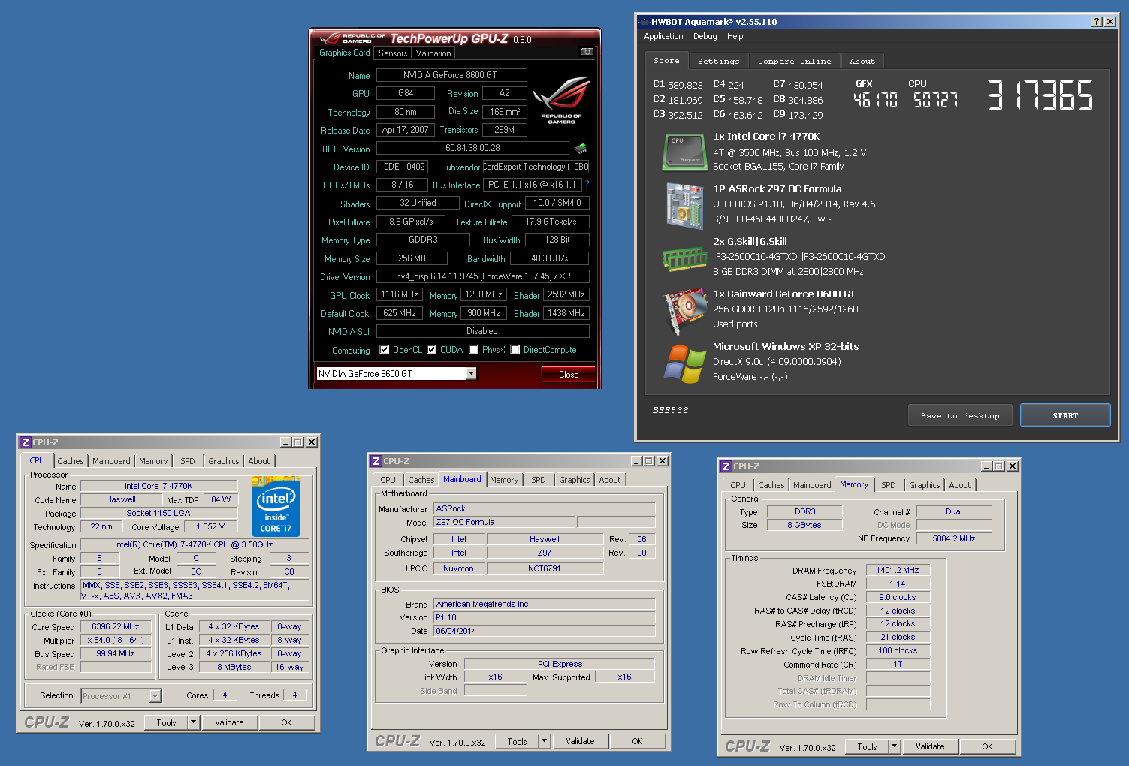Open the Sensors tab in GPU-Z
Image resolution: width=1129 pixels, height=766 pixels.
393,53
